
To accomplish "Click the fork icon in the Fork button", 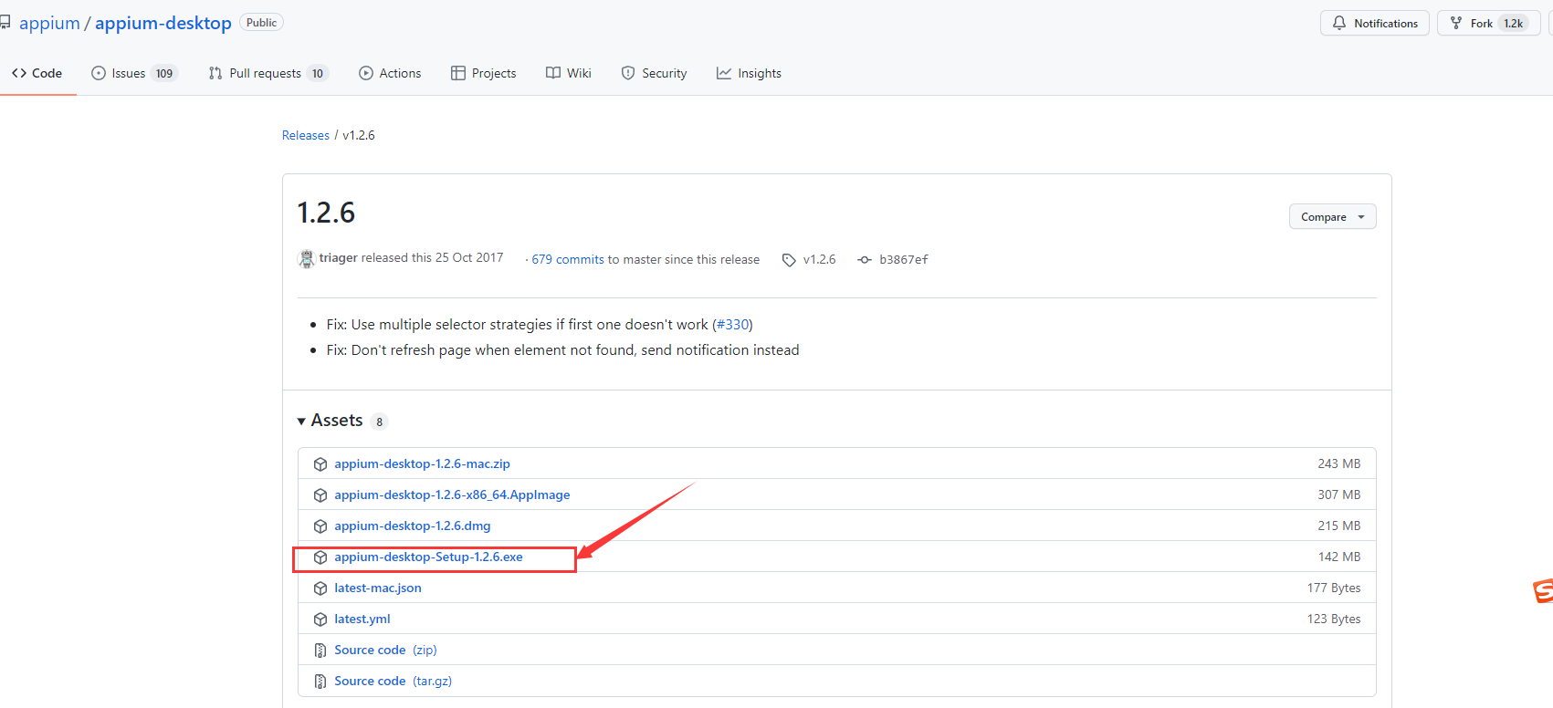I will point(1456,23).
